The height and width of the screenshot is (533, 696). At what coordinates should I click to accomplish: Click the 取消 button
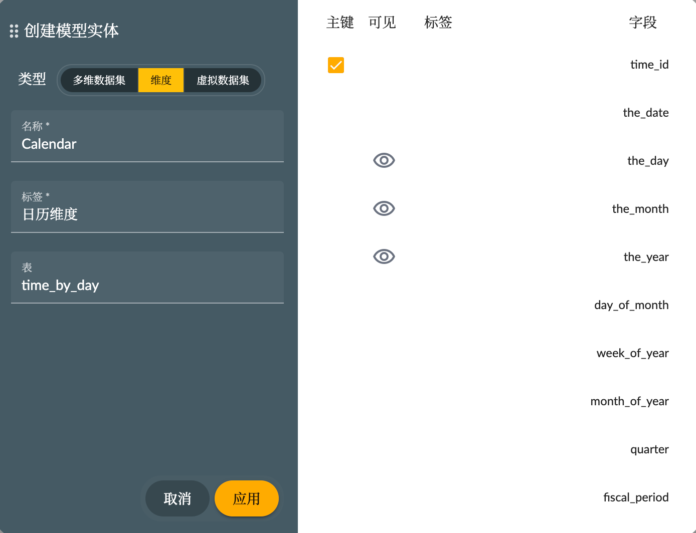pyautogui.click(x=177, y=498)
